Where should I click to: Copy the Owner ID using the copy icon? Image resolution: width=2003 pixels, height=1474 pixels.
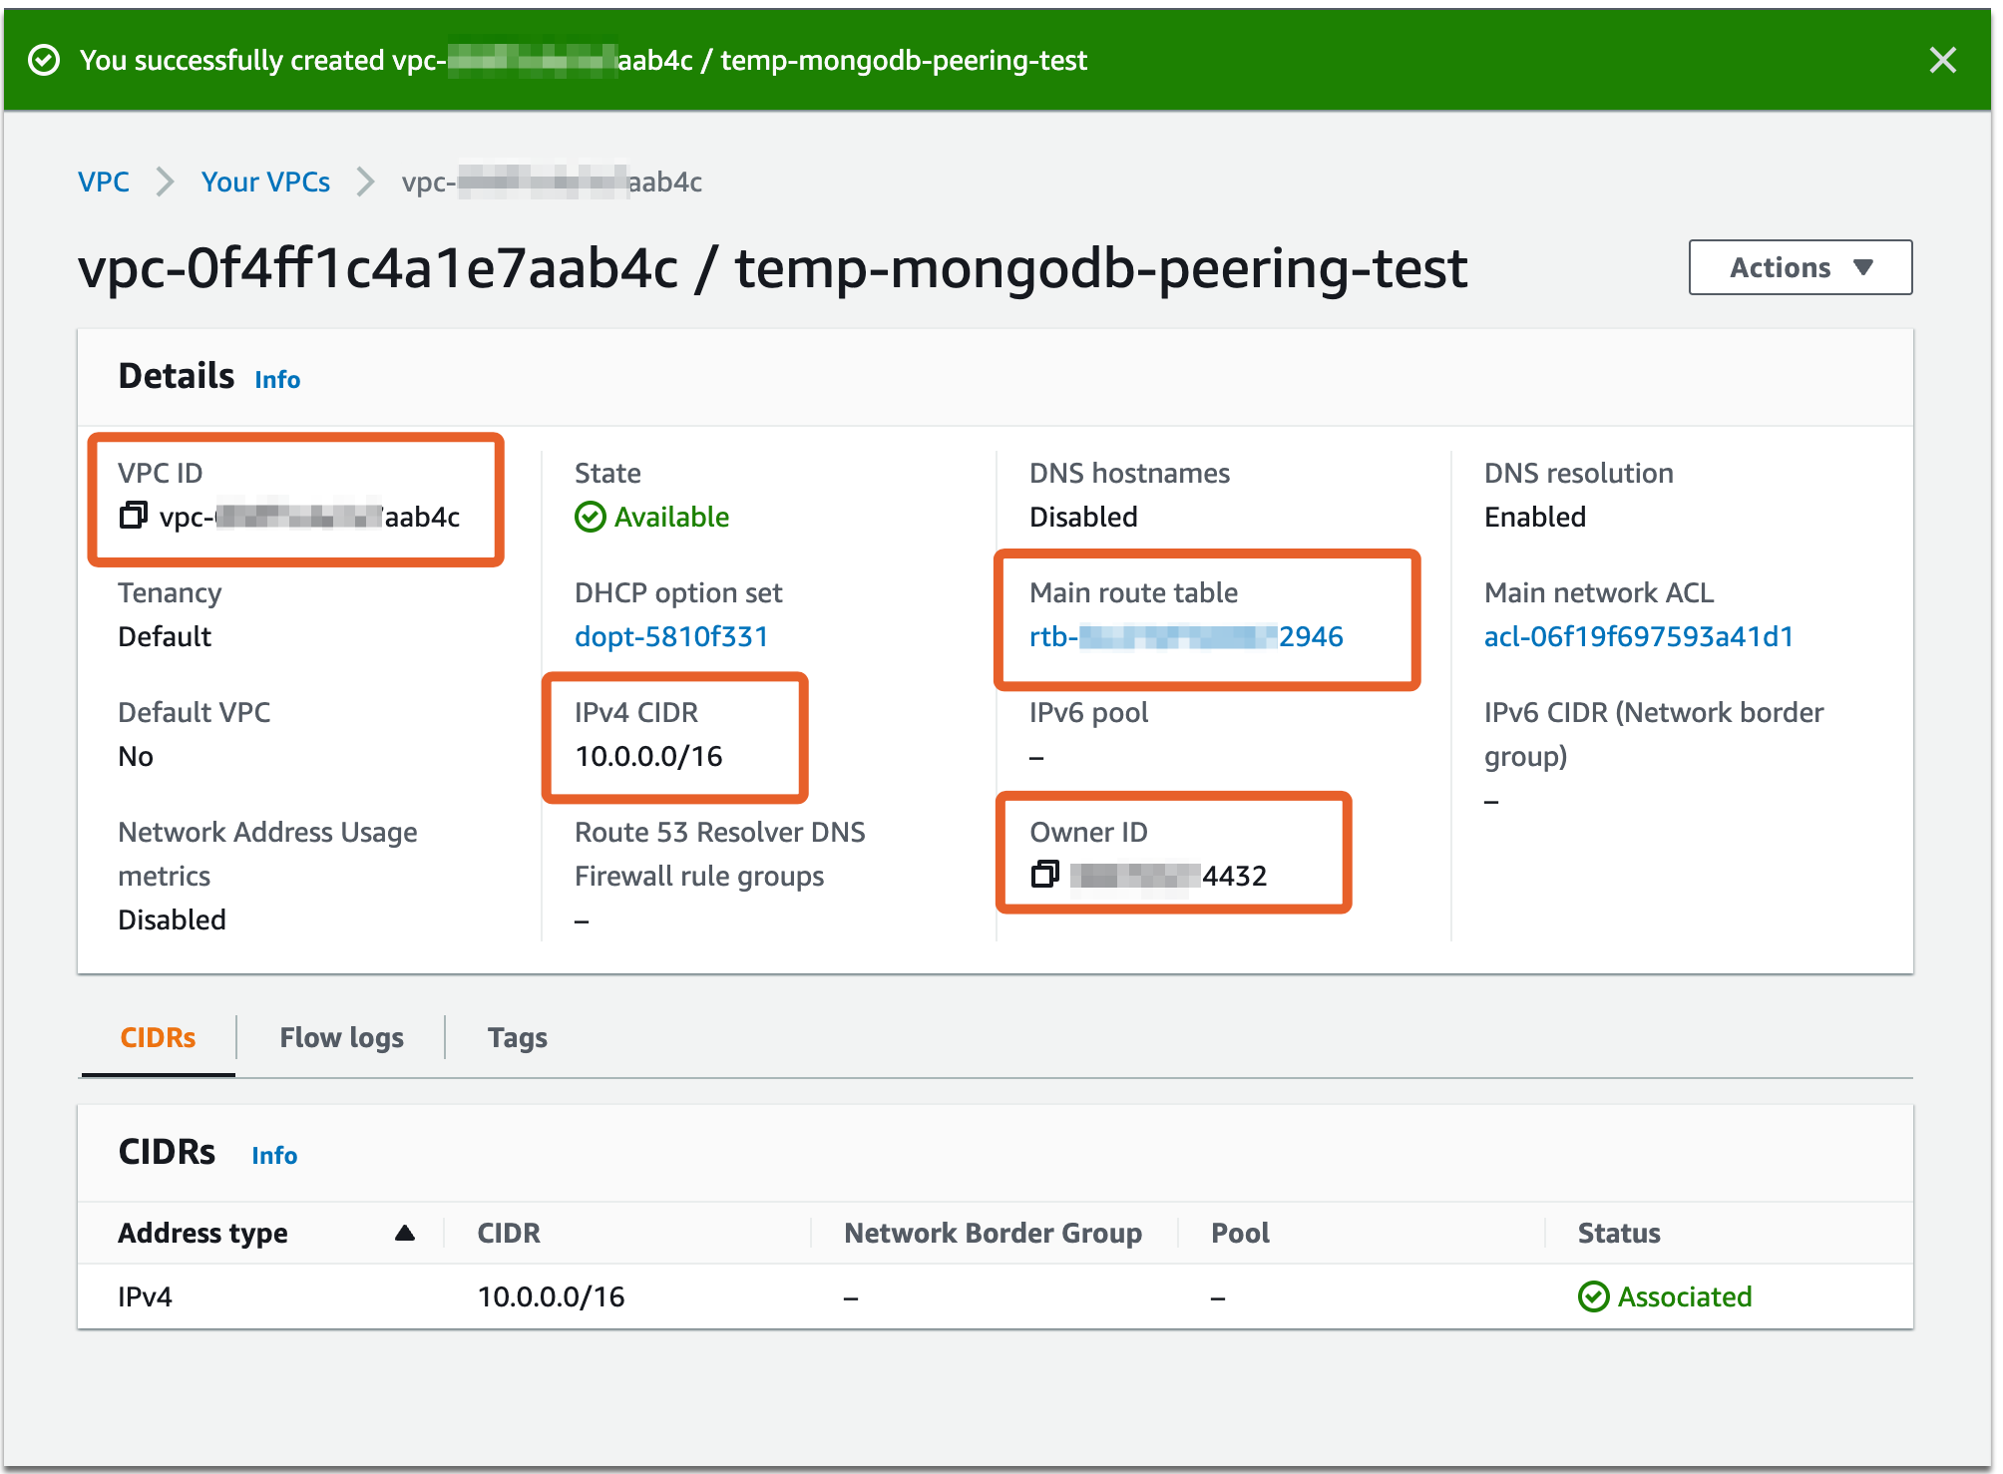[x=1044, y=877]
